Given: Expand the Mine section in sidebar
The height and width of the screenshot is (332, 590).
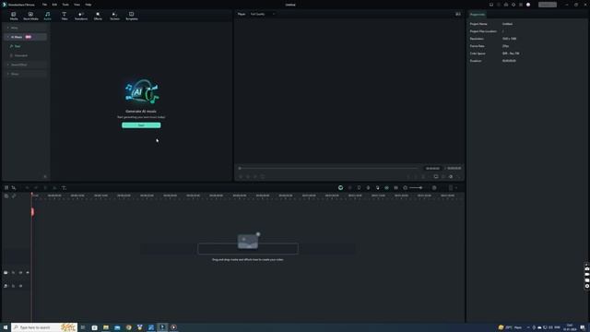Looking at the screenshot, I should tap(26, 28).
